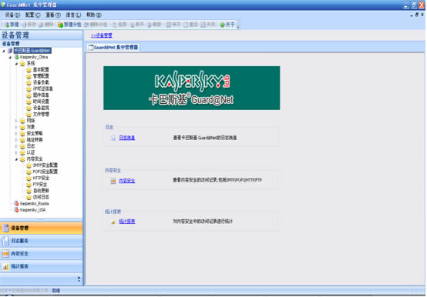Open the 语言(L) menu
This screenshot has height=297, width=427.
pos(73,15)
